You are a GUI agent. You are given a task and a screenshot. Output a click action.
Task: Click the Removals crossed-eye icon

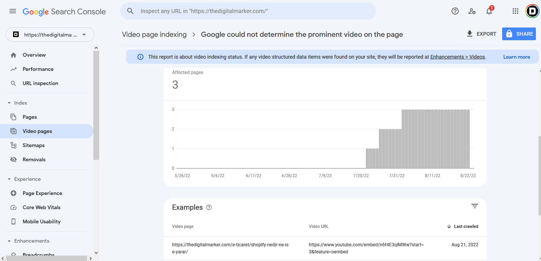13,160
